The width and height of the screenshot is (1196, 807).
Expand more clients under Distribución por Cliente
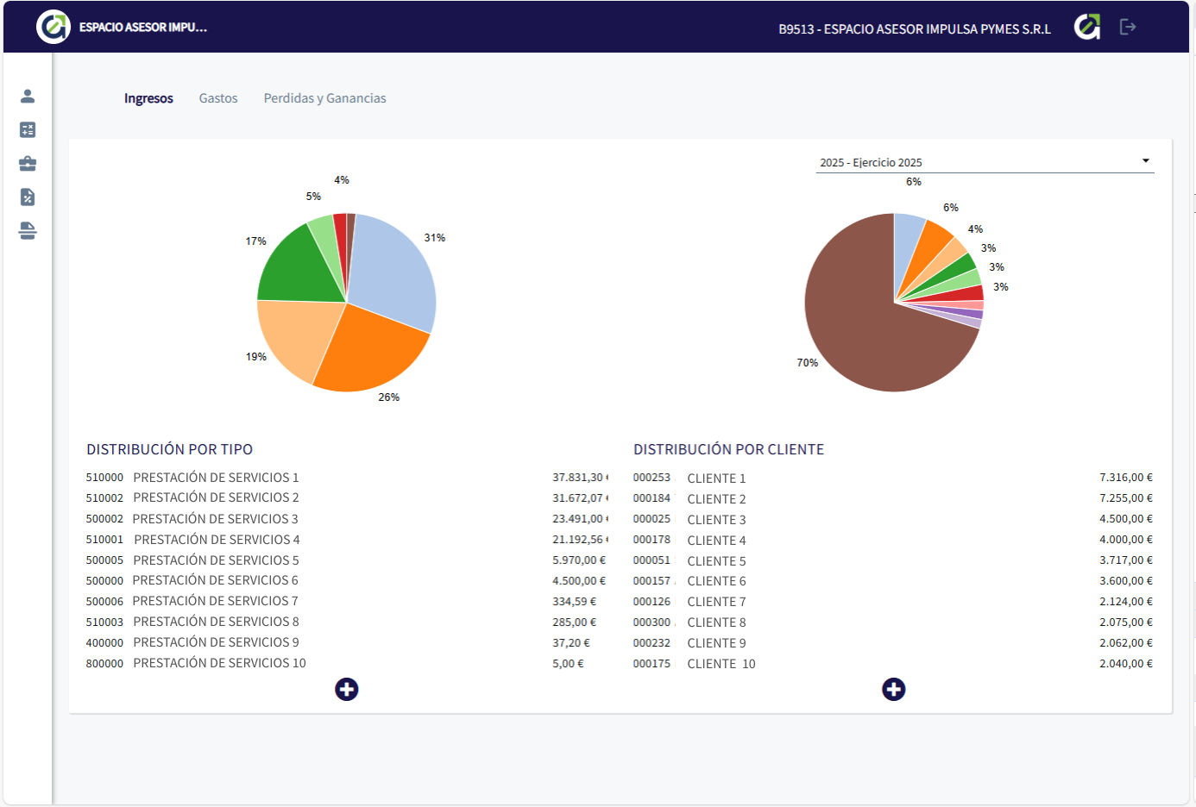click(893, 689)
